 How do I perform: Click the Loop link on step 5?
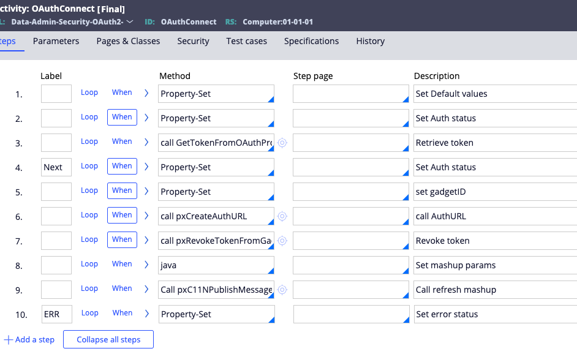click(x=89, y=190)
